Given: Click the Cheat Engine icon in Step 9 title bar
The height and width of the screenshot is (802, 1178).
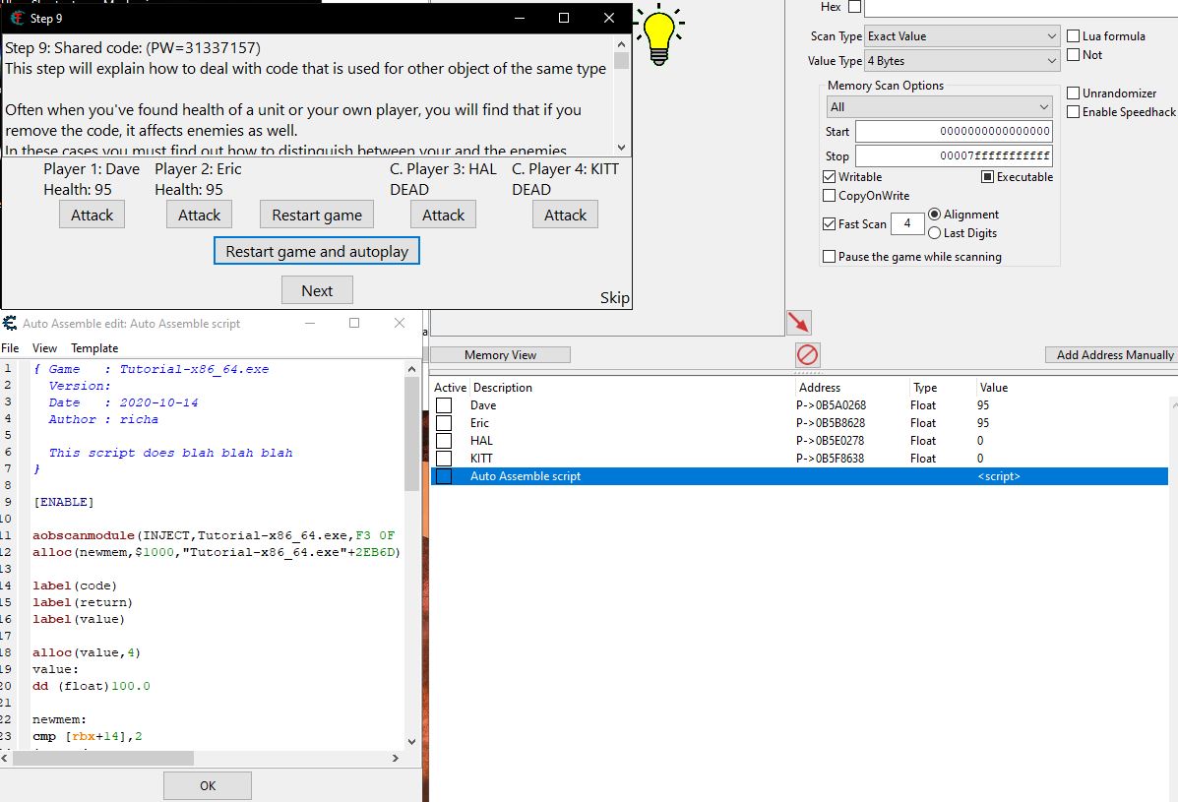Looking at the screenshot, I should tap(16, 18).
